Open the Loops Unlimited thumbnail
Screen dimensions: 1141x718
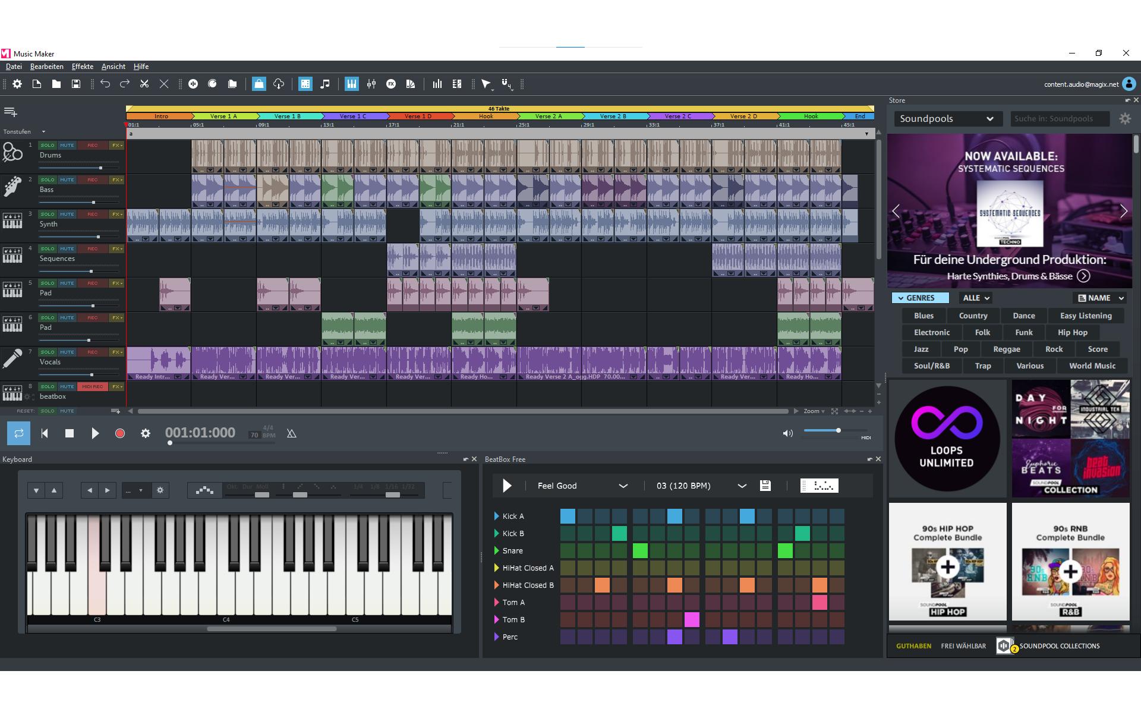pyautogui.click(x=947, y=439)
